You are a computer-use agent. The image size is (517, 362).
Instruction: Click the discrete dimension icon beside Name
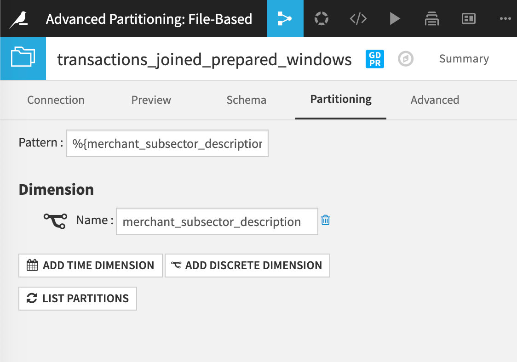(55, 221)
